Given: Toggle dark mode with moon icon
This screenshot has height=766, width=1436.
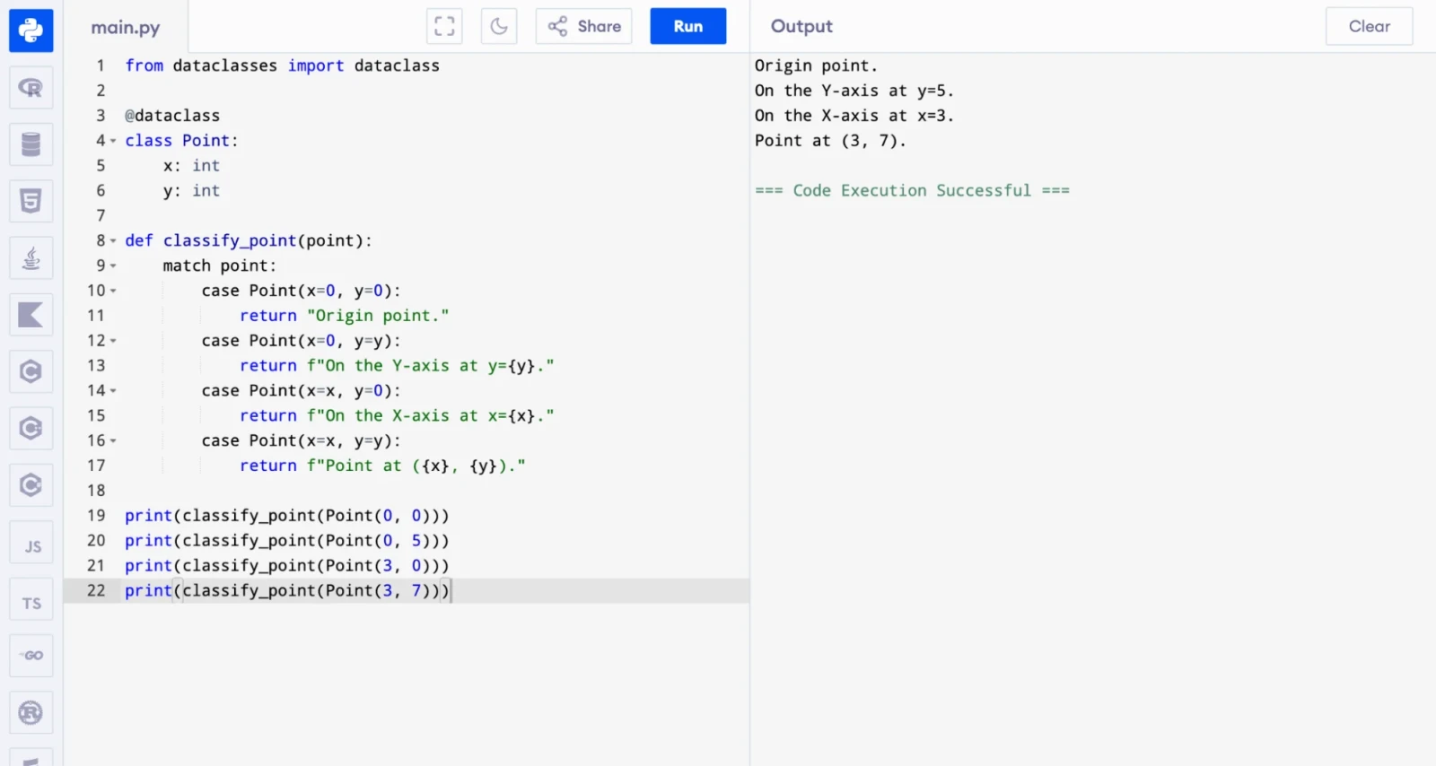Looking at the screenshot, I should (x=499, y=26).
